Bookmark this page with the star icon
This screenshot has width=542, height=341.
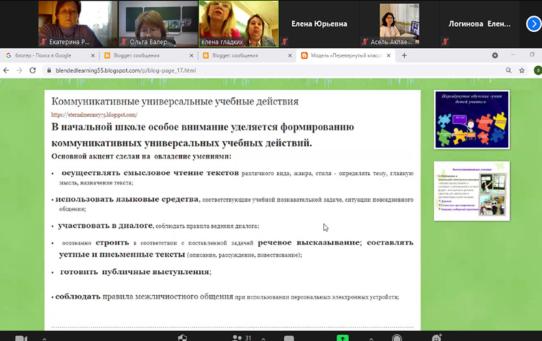[x=522, y=70]
